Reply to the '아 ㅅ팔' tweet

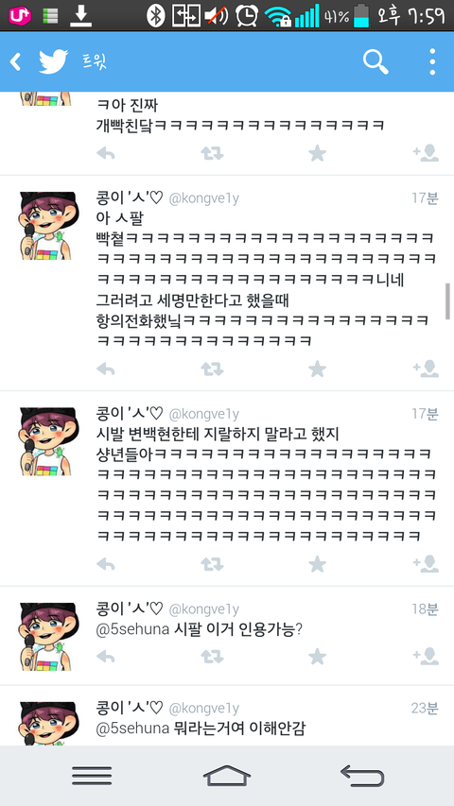pyautogui.click(x=106, y=369)
